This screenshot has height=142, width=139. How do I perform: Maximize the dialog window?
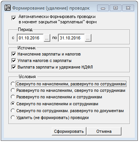pyautogui.click(x=115, y=8)
